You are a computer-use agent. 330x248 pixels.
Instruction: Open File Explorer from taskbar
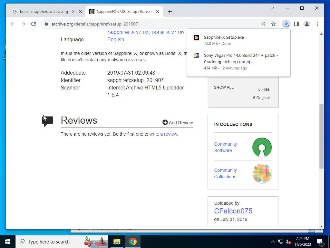(x=117, y=242)
